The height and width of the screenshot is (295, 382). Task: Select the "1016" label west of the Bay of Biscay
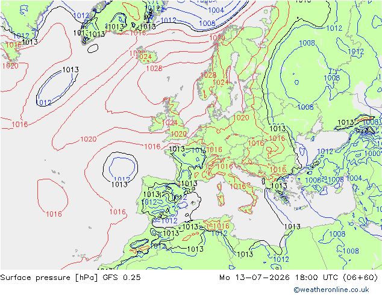click(x=152, y=146)
